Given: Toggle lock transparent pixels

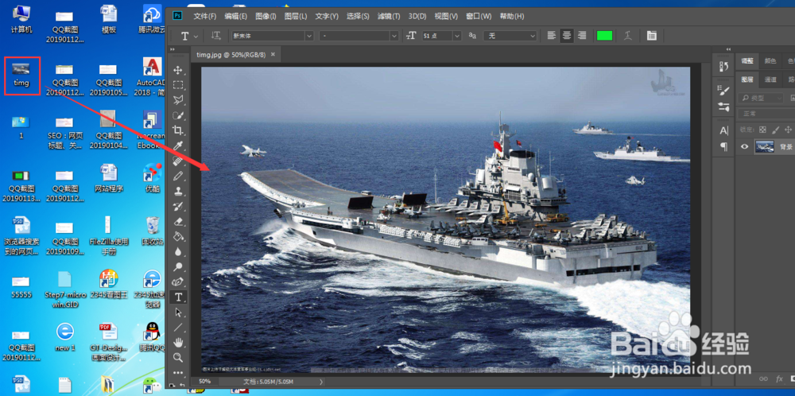Looking at the screenshot, I should pos(763,130).
